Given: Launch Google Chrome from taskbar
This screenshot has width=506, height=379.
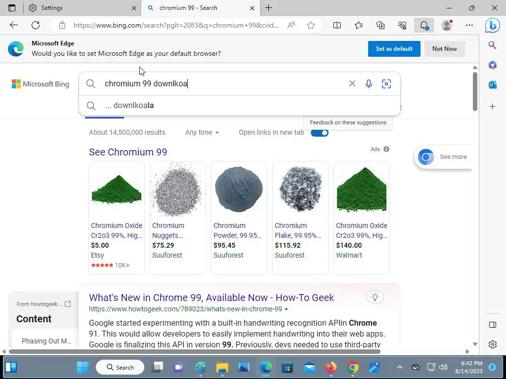Looking at the screenshot, I should click(x=353, y=367).
